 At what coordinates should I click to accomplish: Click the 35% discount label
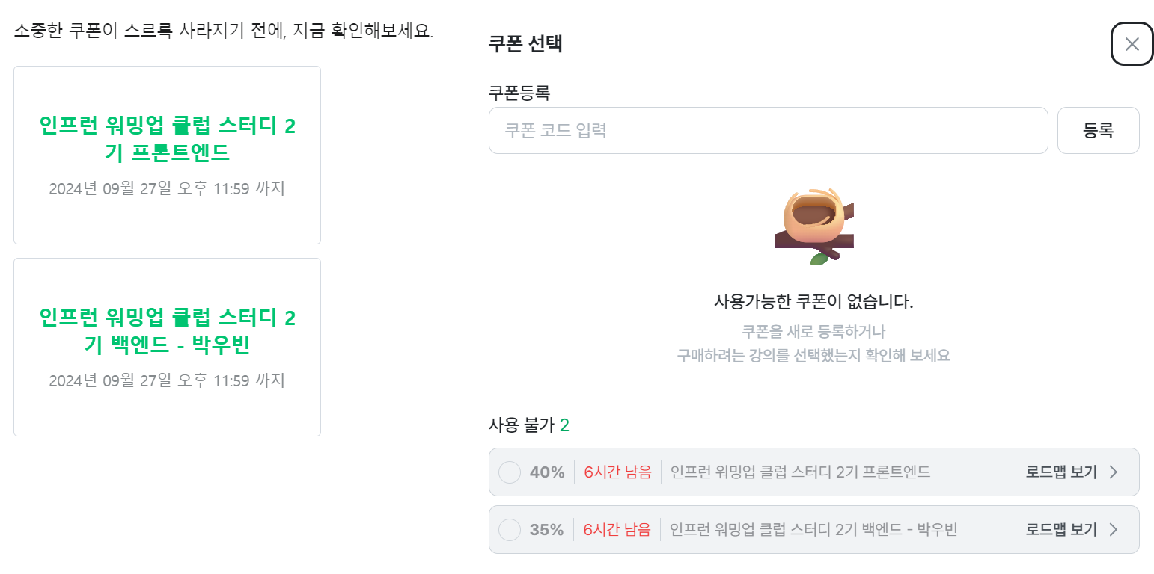547,530
